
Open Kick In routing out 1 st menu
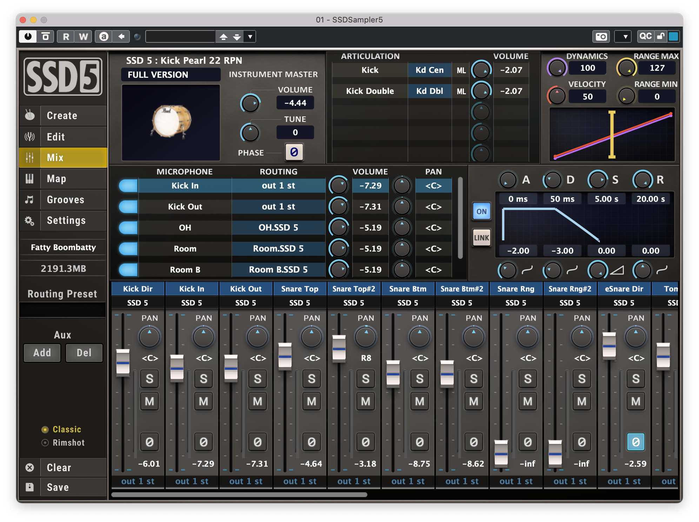278,186
